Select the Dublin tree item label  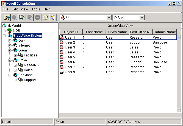pyautogui.click(x=23, y=41)
